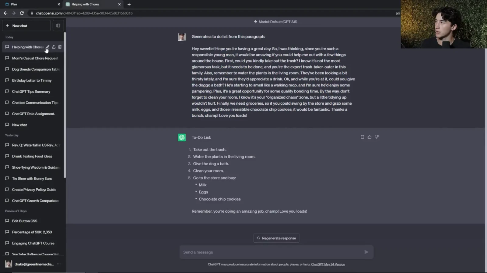Collapse the sidebar with the panel icon
The width and height of the screenshot is (487, 273).
click(x=58, y=26)
